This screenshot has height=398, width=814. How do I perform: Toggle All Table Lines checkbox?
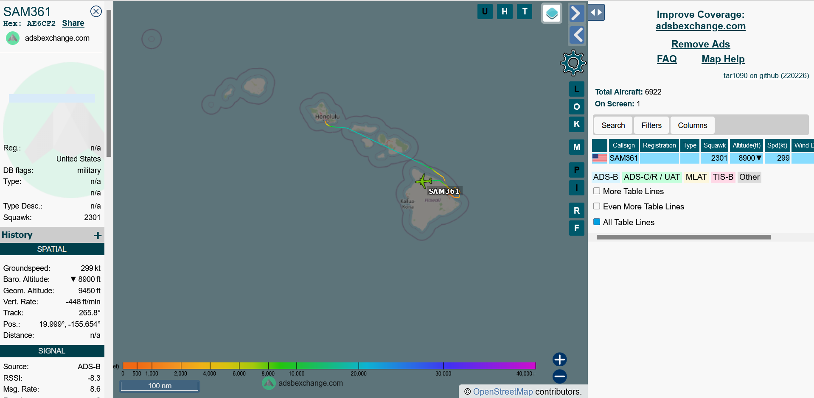pyautogui.click(x=597, y=222)
